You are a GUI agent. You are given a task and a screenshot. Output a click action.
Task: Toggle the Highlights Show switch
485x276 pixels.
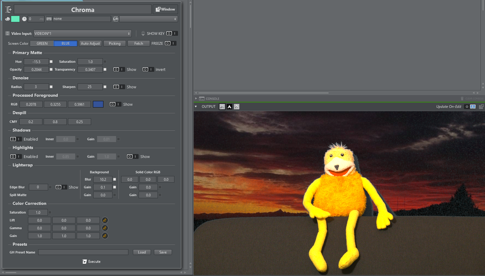point(132,156)
